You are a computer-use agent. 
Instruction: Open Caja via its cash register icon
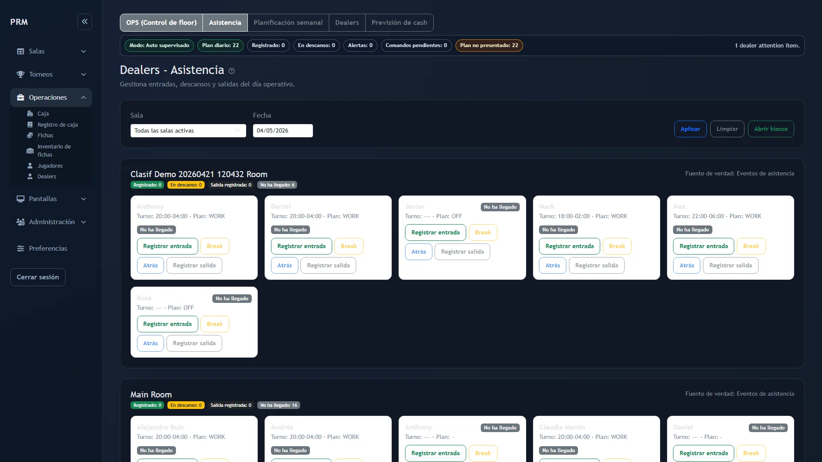tap(30, 113)
